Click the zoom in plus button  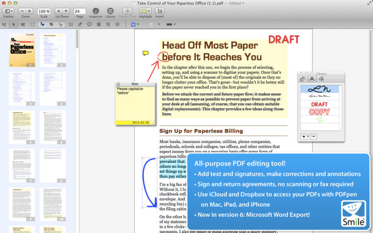click(x=30, y=11)
